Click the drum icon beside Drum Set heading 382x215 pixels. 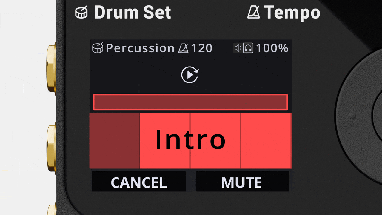tap(81, 13)
